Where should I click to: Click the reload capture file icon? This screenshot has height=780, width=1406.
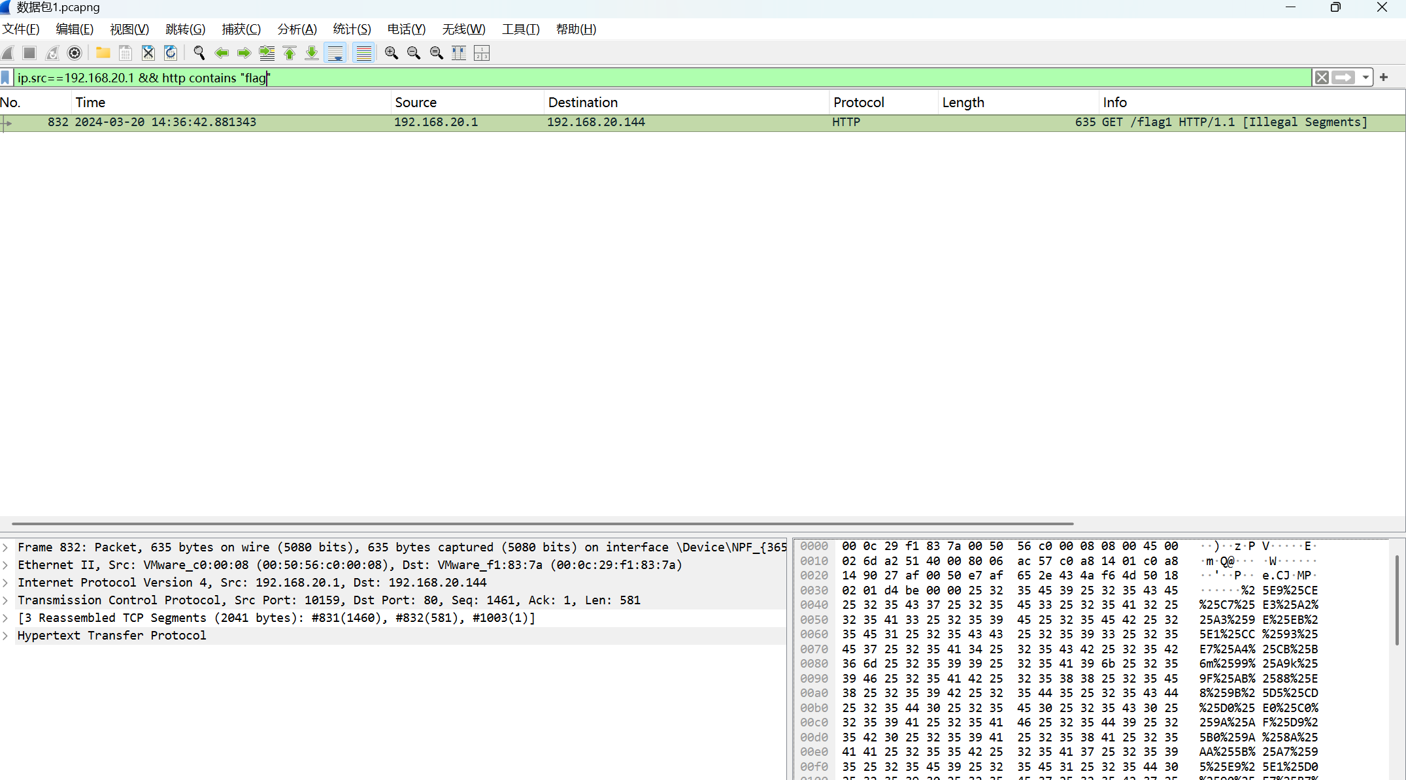click(171, 53)
